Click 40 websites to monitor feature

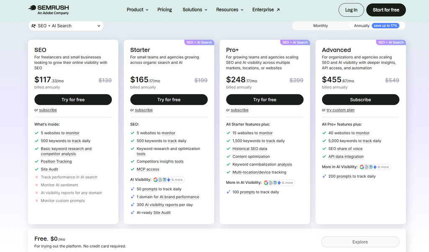pyautogui.click(x=349, y=133)
